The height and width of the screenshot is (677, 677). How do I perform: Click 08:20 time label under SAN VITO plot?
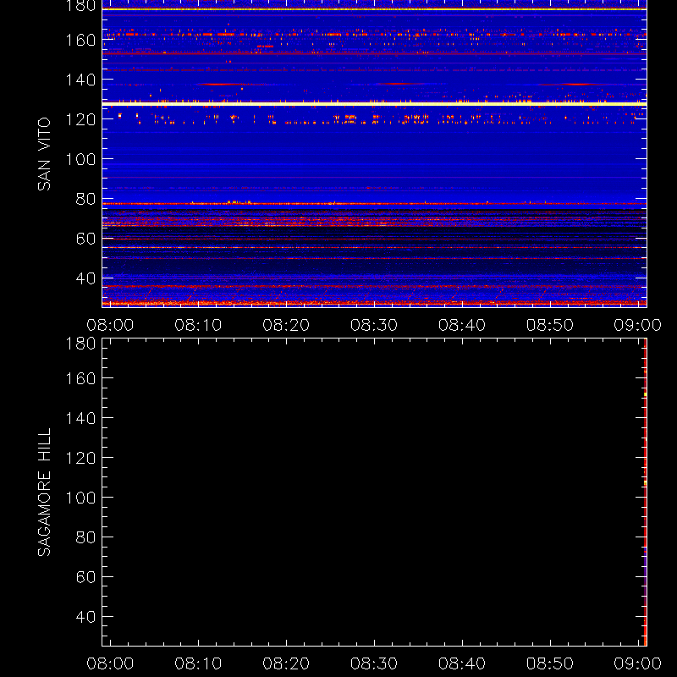point(286,325)
